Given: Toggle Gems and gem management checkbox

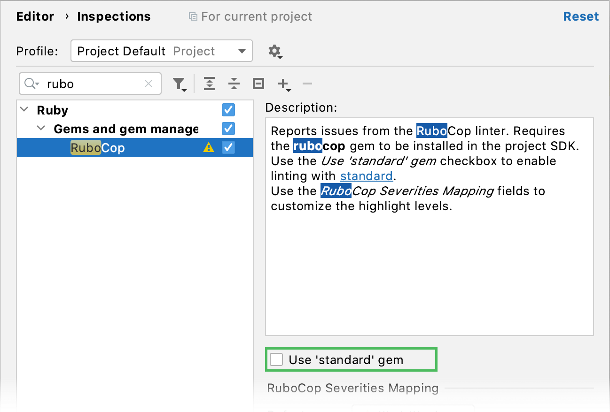Looking at the screenshot, I should [228, 129].
